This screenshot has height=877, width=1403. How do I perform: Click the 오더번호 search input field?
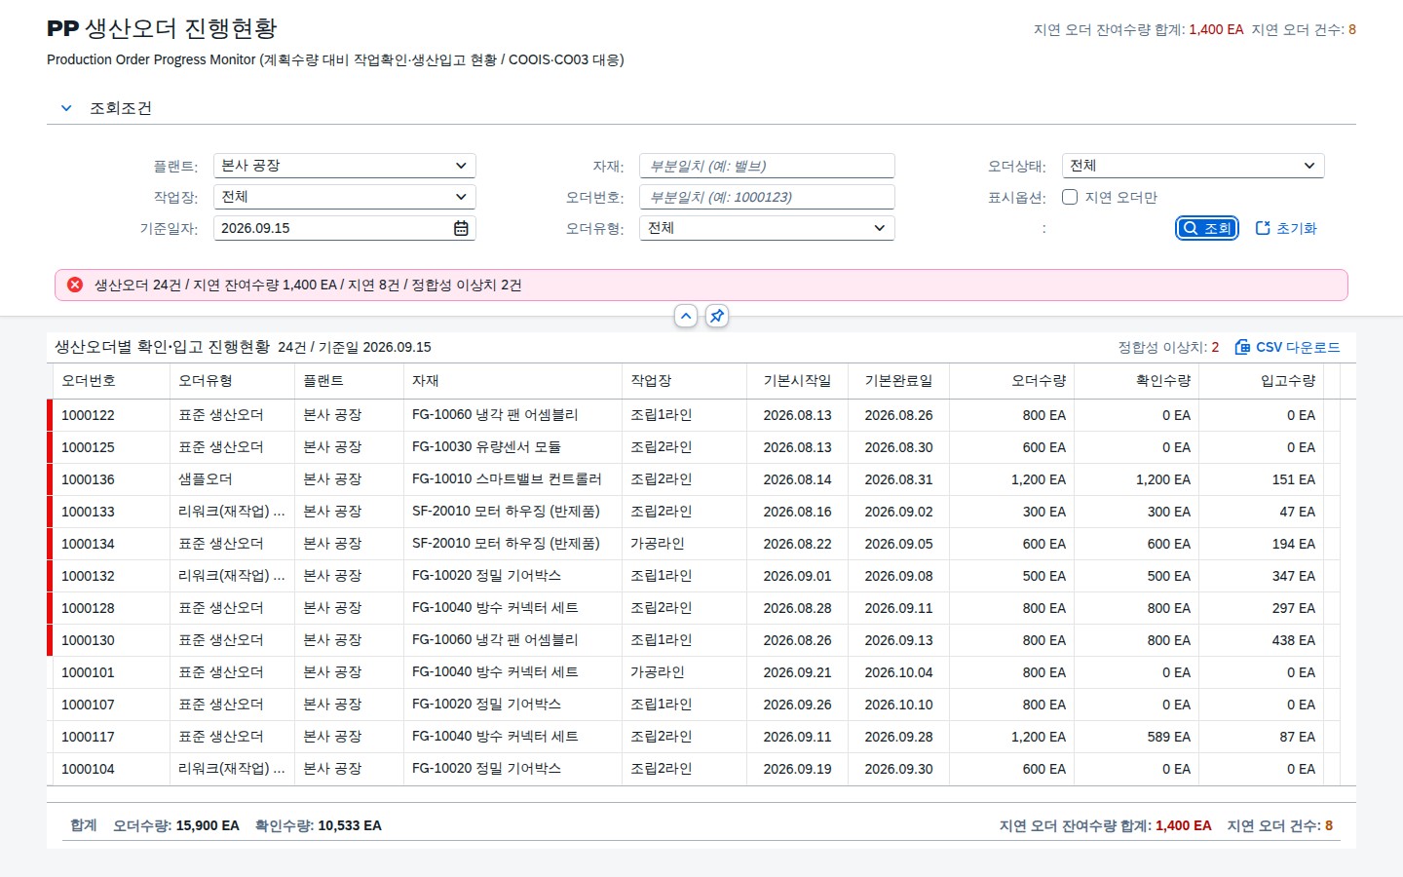pyautogui.click(x=767, y=197)
